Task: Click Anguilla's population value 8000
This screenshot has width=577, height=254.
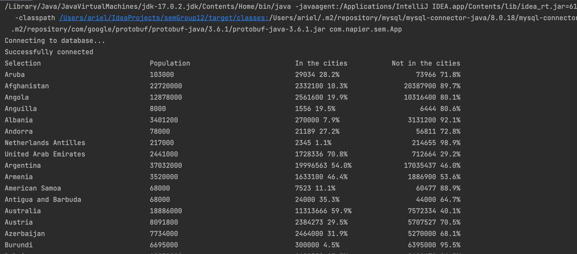Action: coord(158,109)
